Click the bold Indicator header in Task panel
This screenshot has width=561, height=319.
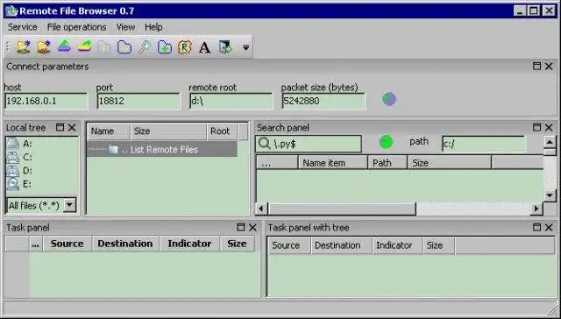pyautogui.click(x=189, y=244)
